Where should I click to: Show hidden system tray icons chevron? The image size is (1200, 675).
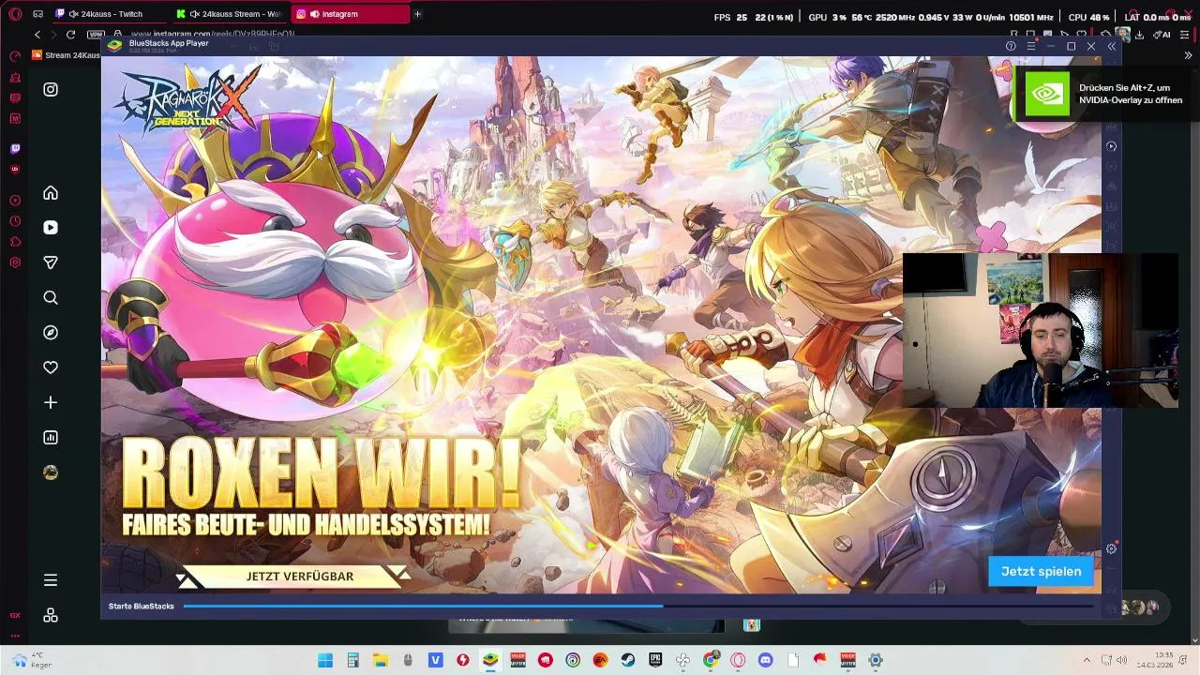tap(1087, 660)
